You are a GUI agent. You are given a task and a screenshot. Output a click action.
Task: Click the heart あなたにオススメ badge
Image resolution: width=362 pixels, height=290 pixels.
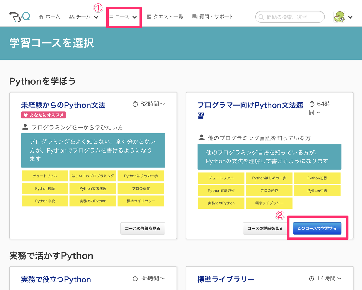43,115
